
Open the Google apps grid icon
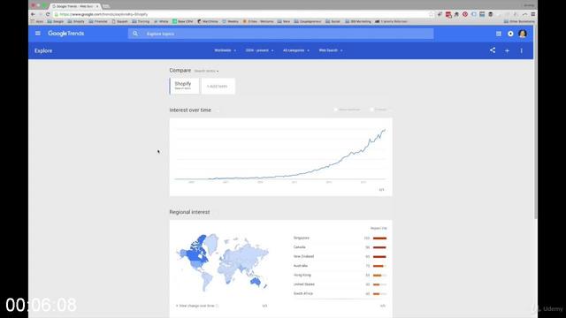pyautogui.click(x=499, y=34)
